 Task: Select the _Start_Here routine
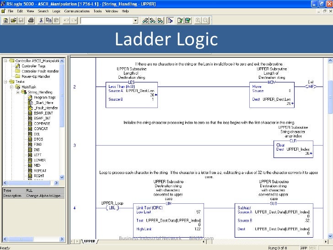coord(44,103)
